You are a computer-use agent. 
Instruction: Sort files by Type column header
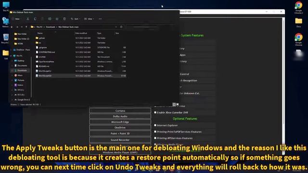(x=99, y=33)
